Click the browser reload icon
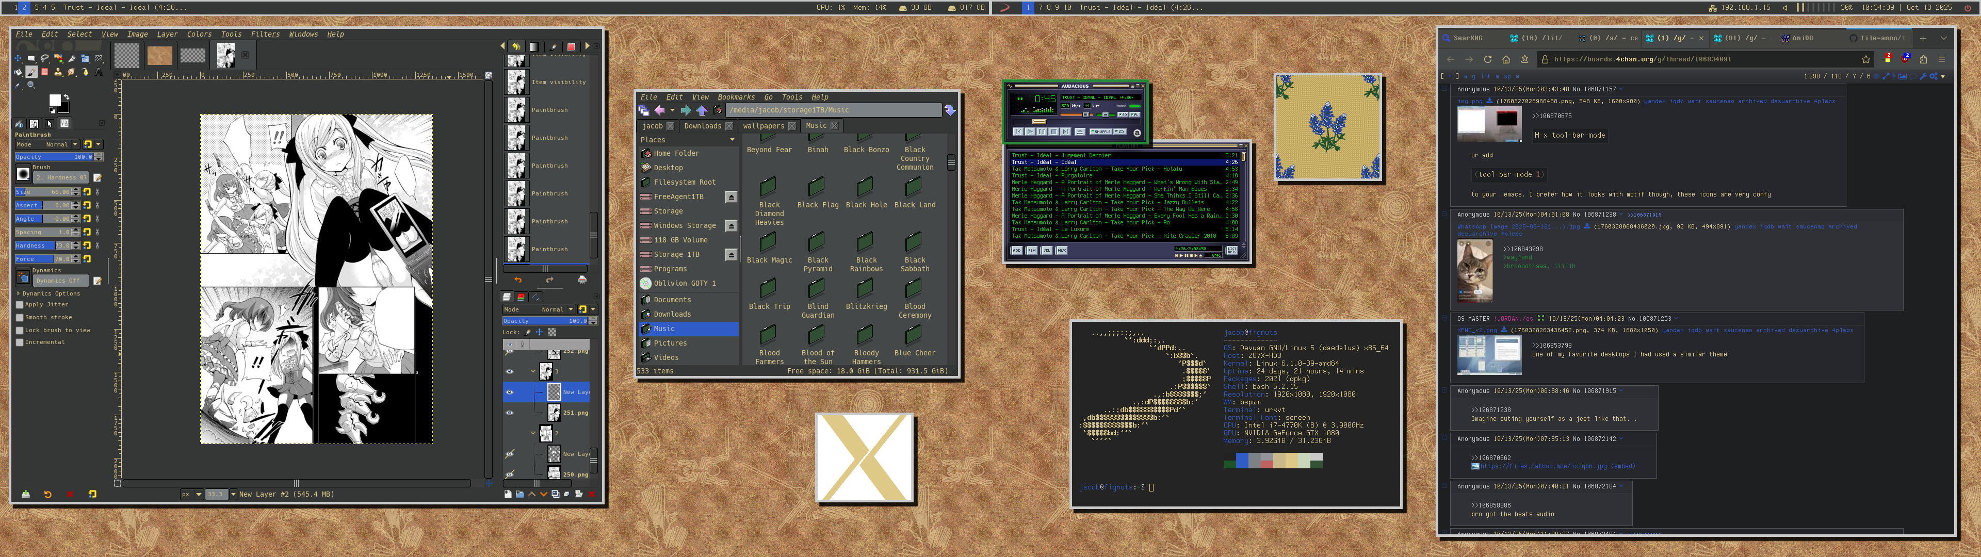The image size is (1981, 557). coord(1487,59)
